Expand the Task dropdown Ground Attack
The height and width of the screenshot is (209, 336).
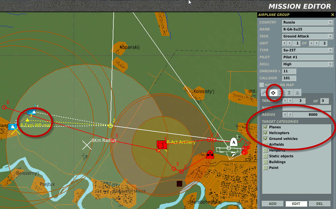coord(330,36)
